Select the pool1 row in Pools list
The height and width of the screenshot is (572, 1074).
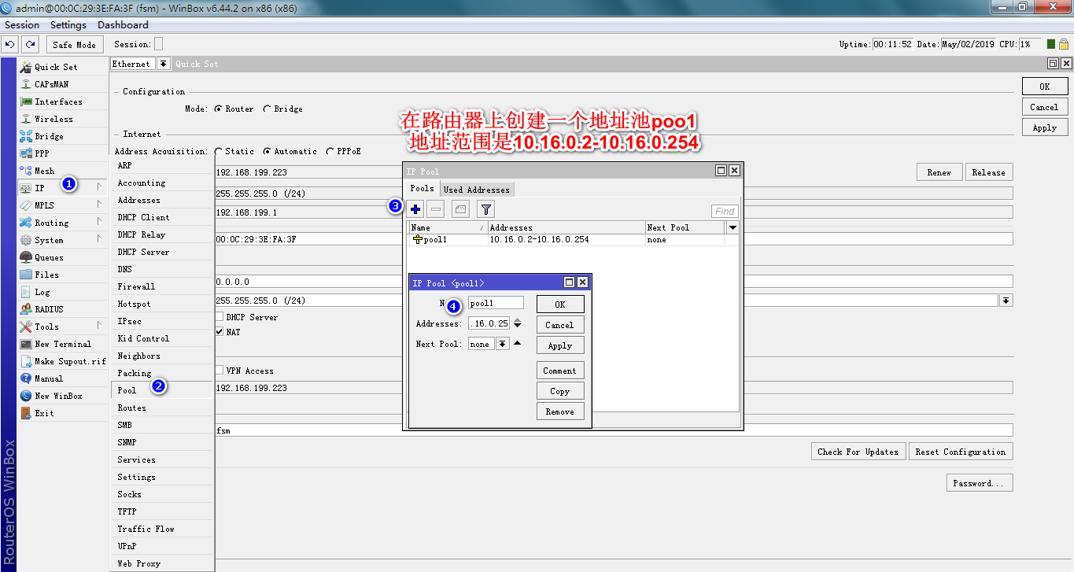pyautogui.click(x=574, y=240)
